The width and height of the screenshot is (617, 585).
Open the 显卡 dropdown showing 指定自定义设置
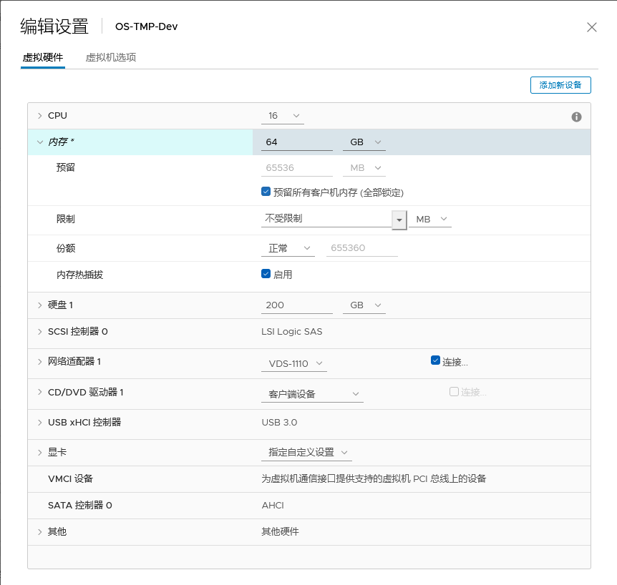307,453
